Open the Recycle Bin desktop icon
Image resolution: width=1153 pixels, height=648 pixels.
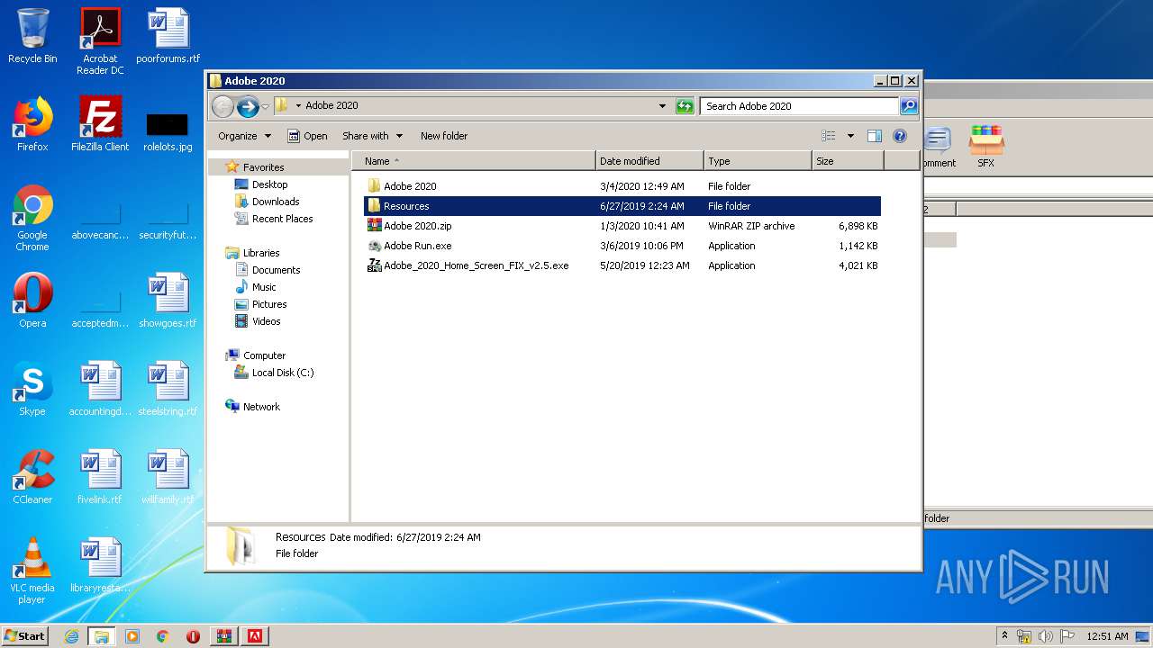(32, 36)
